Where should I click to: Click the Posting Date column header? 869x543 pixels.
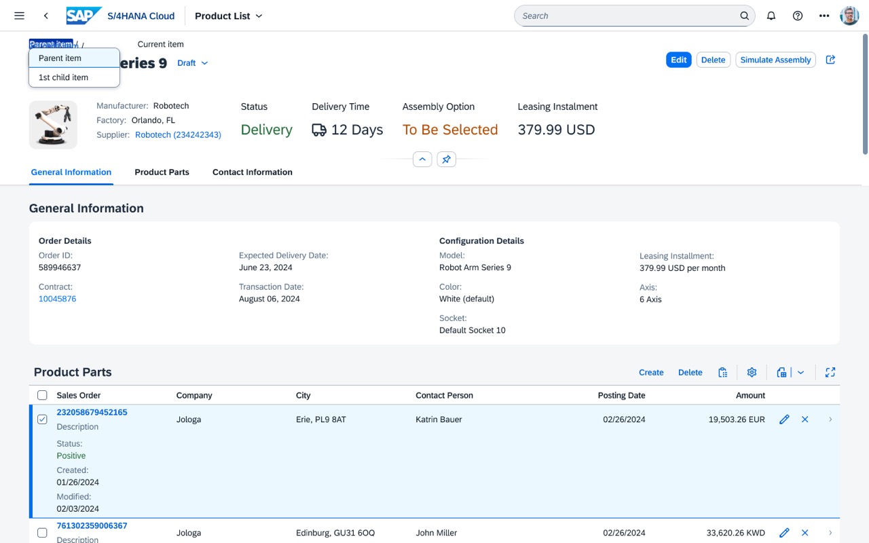tap(622, 395)
